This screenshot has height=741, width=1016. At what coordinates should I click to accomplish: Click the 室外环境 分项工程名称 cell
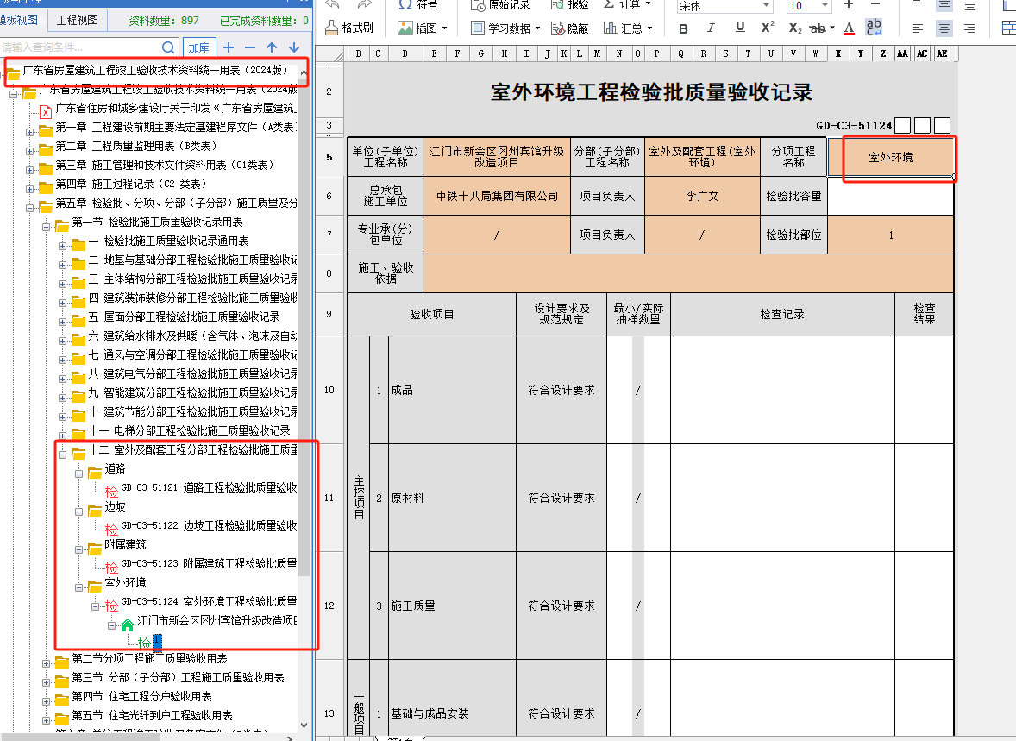click(890, 158)
